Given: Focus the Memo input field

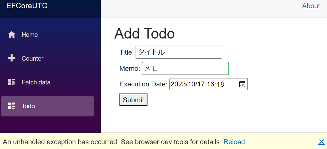Looking at the screenshot, I should 185,68.
